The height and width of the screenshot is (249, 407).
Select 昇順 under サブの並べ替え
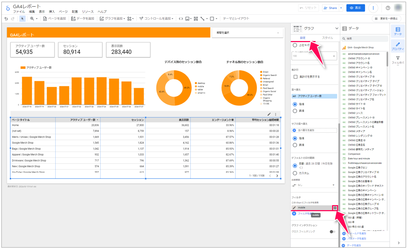coord(295,145)
